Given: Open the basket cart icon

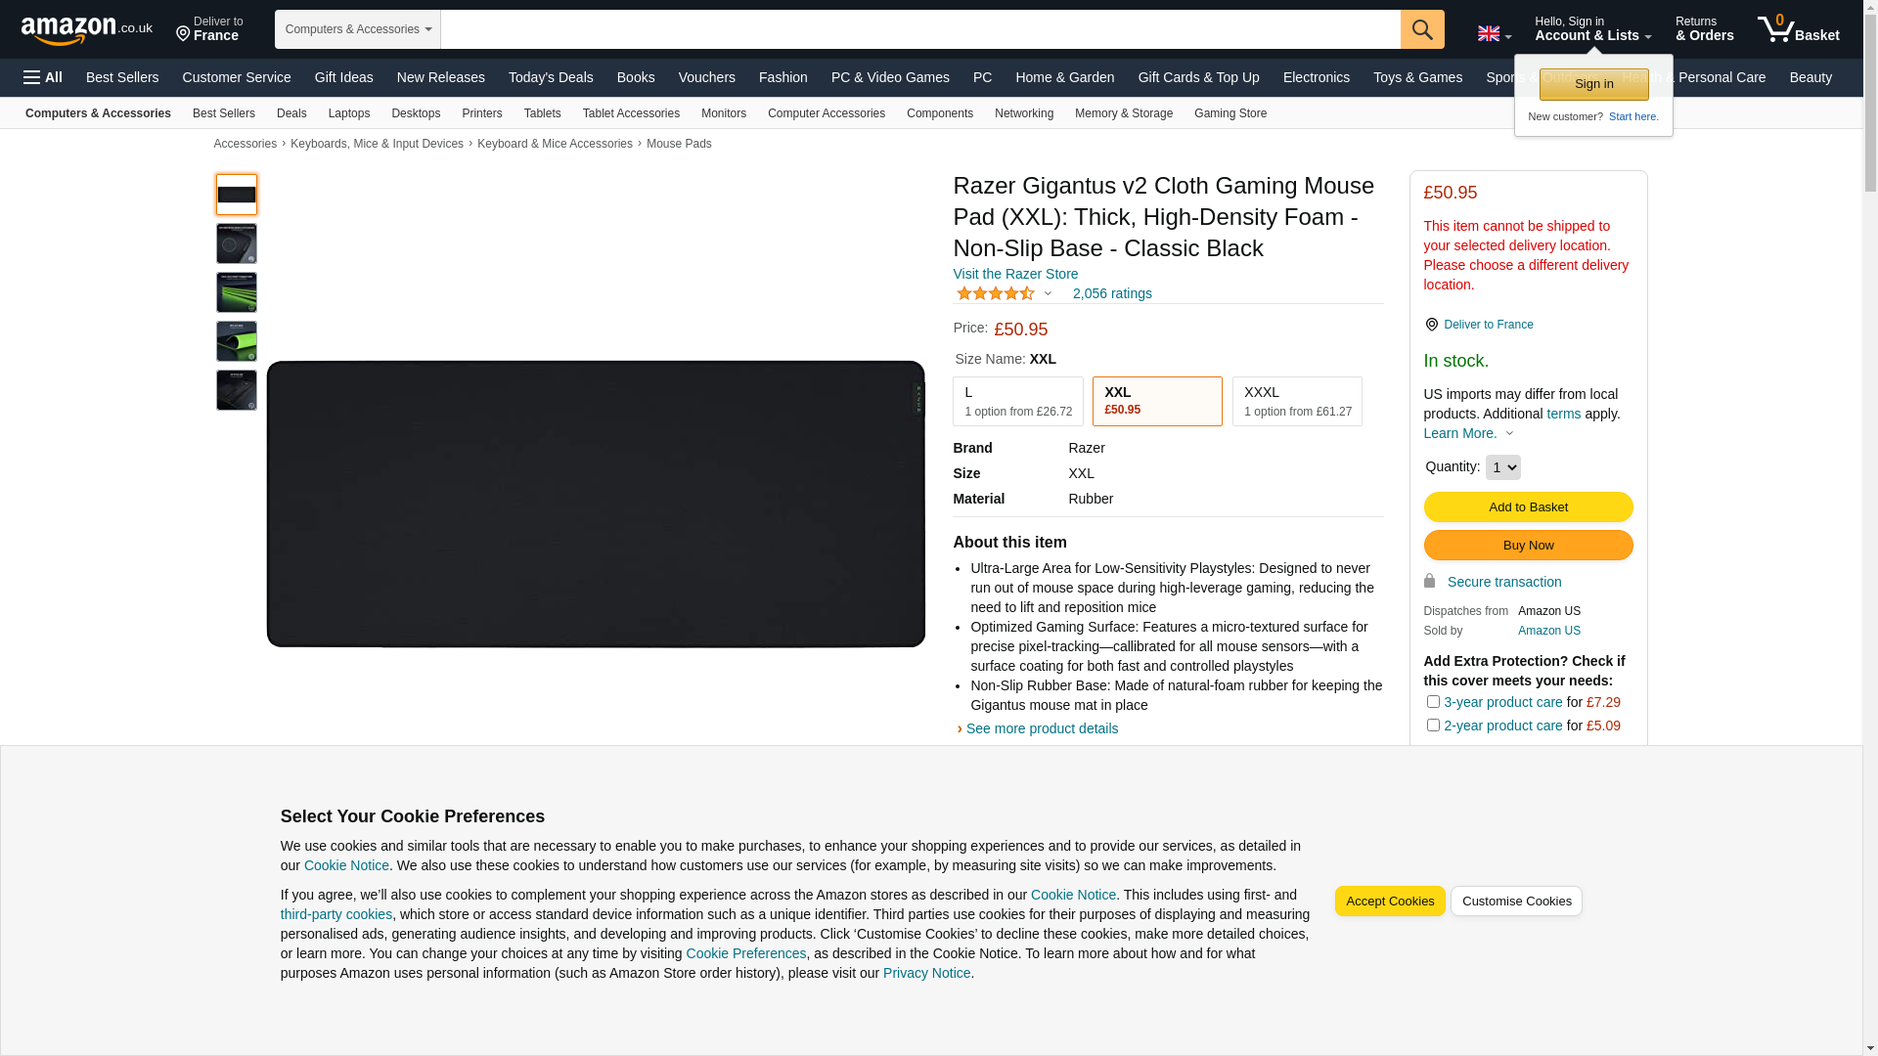Looking at the screenshot, I should point(1798,29).
